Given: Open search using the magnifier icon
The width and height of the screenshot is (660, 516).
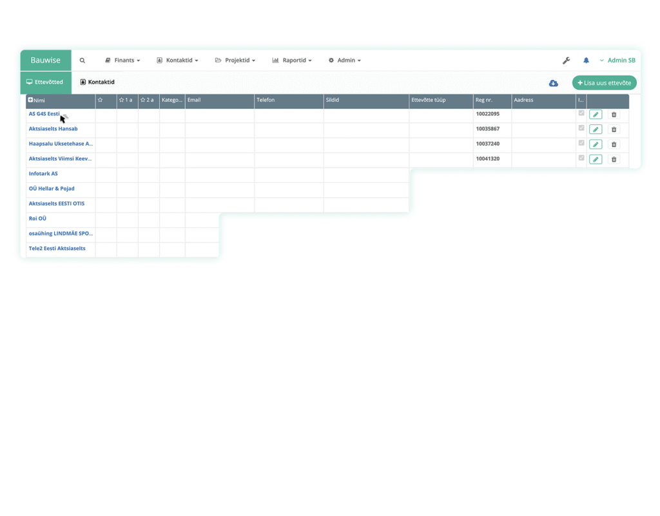Looking at the screenshot, I should click(x=82, y=60).
